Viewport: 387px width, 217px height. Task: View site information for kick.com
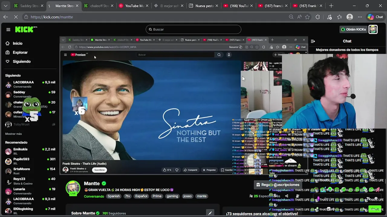tap(26, 17)
